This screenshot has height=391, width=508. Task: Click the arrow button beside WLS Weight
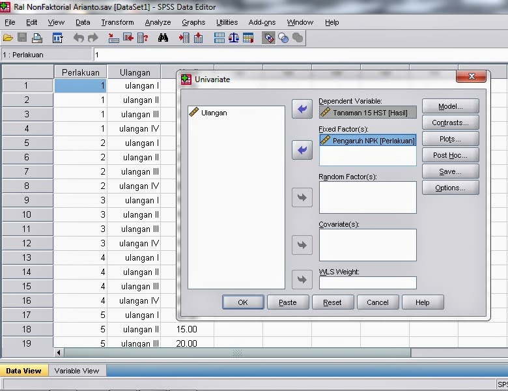click(302, 280)
